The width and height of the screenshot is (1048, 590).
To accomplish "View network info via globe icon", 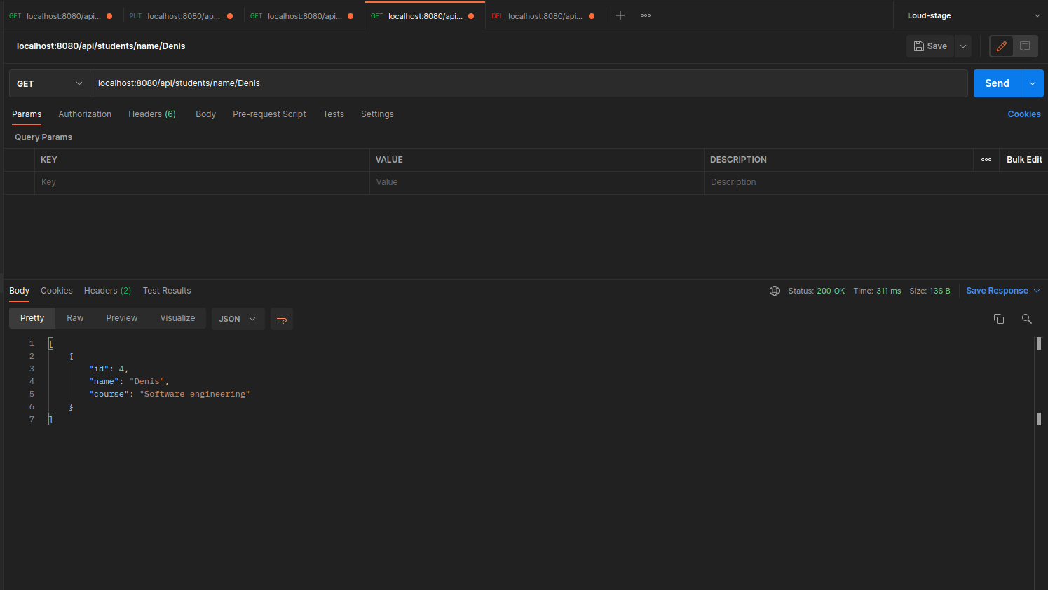I will click(x=775, y=291).
